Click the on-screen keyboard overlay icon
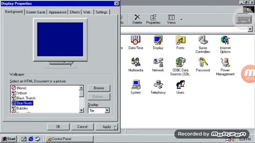Viewport: 255px width, 143px height. [x=243, y=20]
